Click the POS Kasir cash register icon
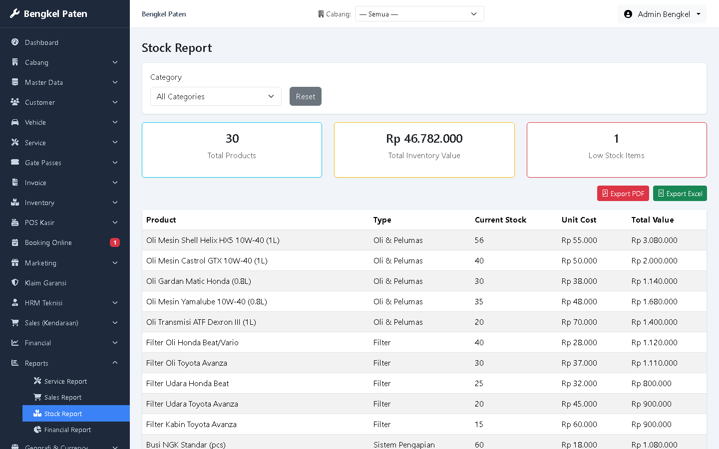 (15, 222)
